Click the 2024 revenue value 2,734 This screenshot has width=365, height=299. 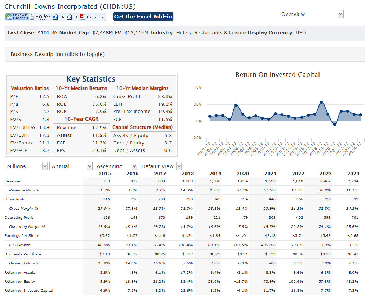353,181
